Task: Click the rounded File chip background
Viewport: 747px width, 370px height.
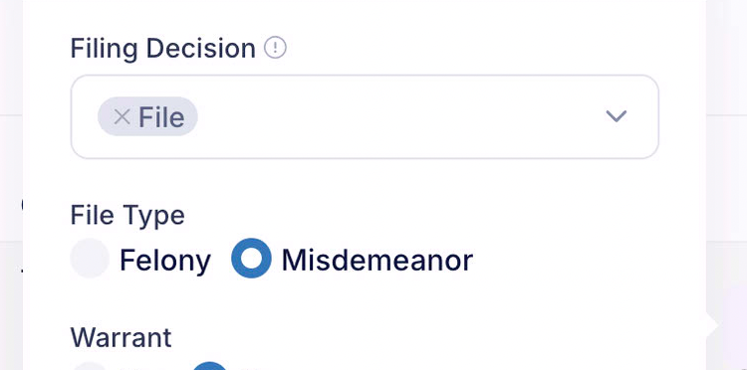Action: (x=147, y=116)
